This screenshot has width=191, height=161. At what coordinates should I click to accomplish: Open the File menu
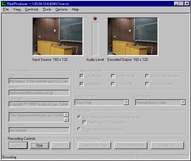point(6,9)
